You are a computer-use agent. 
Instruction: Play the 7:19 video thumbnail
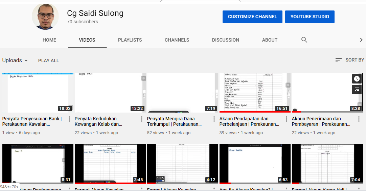tap(183, 93)
